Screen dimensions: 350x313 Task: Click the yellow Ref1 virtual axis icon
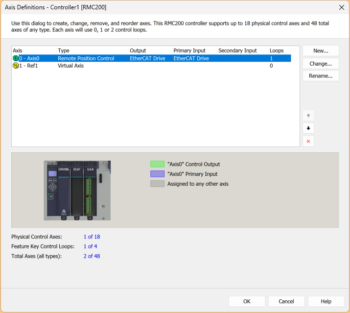pos(15,66)
